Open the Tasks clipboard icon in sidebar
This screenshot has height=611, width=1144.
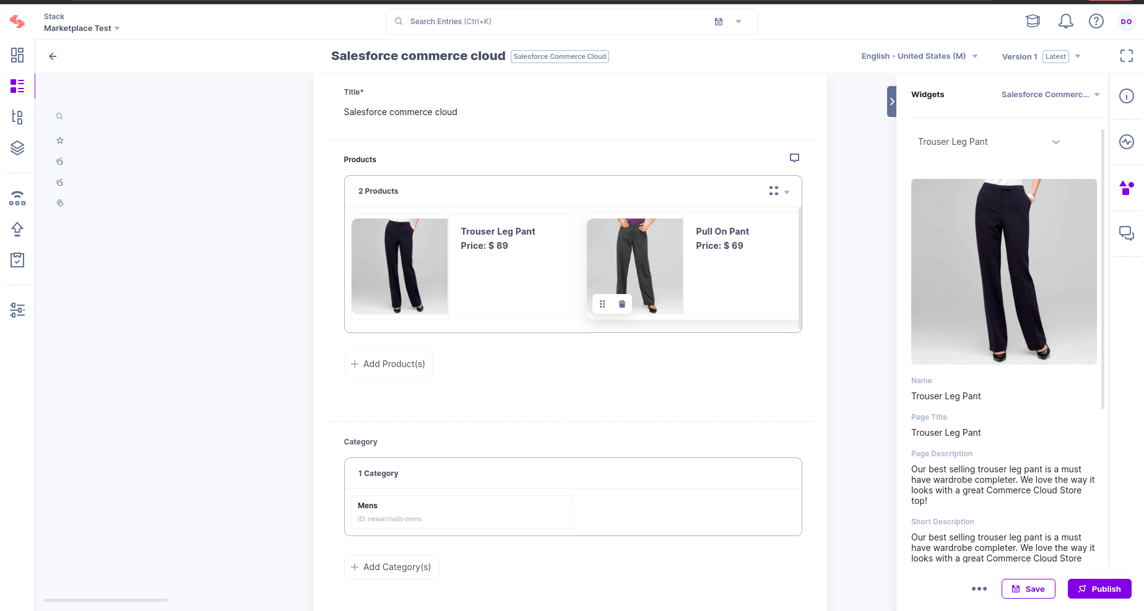17,260
